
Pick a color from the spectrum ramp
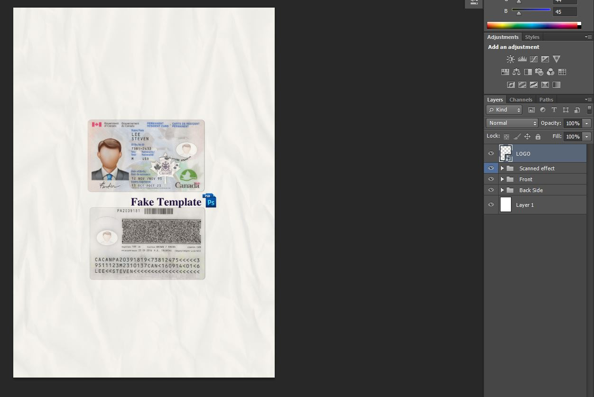[531, 26]
